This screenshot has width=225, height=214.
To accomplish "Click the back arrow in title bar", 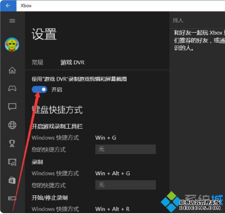I will 8,6.
